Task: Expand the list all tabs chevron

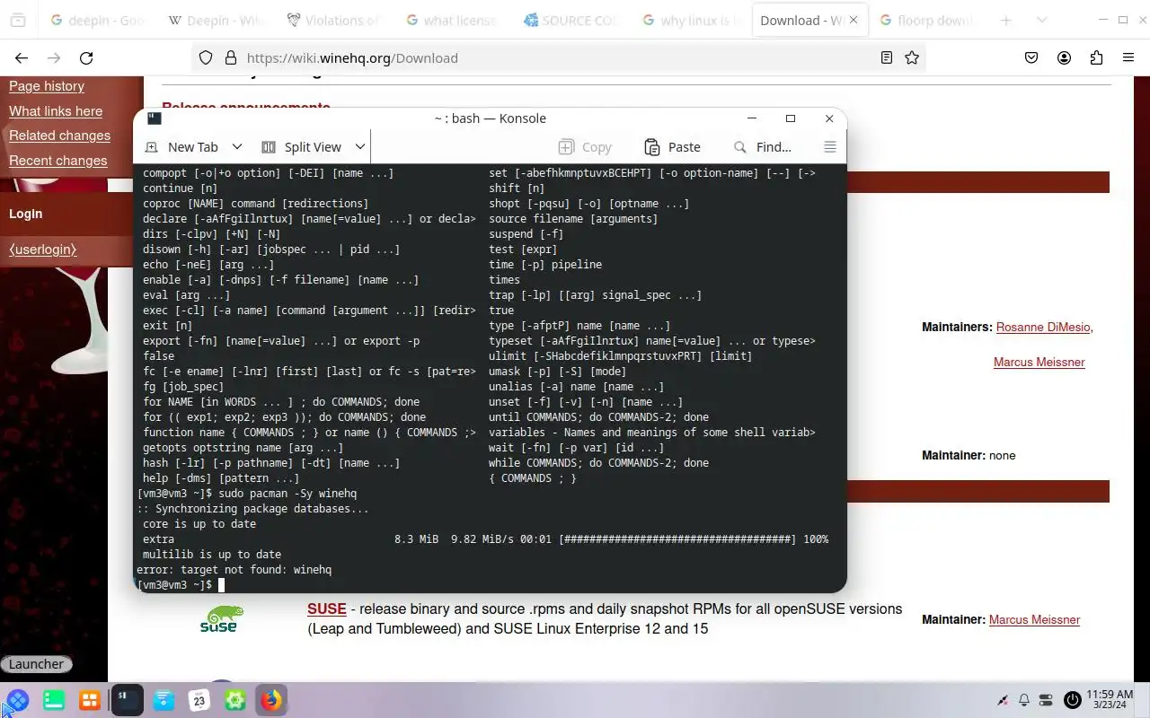Action: [1041, 20]
